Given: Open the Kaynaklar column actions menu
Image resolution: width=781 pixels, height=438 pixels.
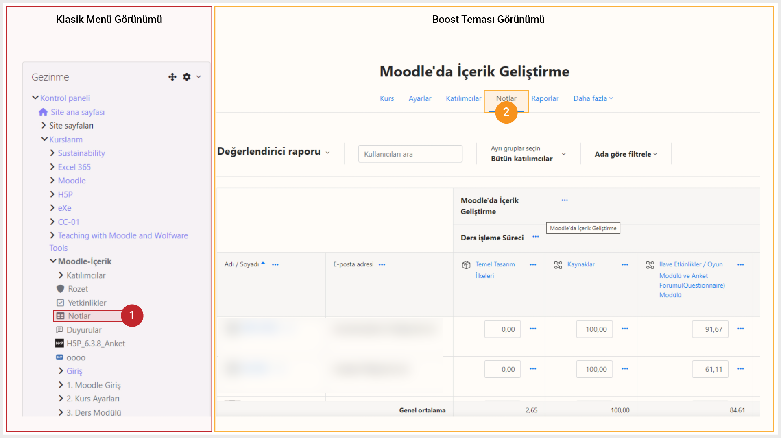Looking at the screenshot, I should click(625, 264).
